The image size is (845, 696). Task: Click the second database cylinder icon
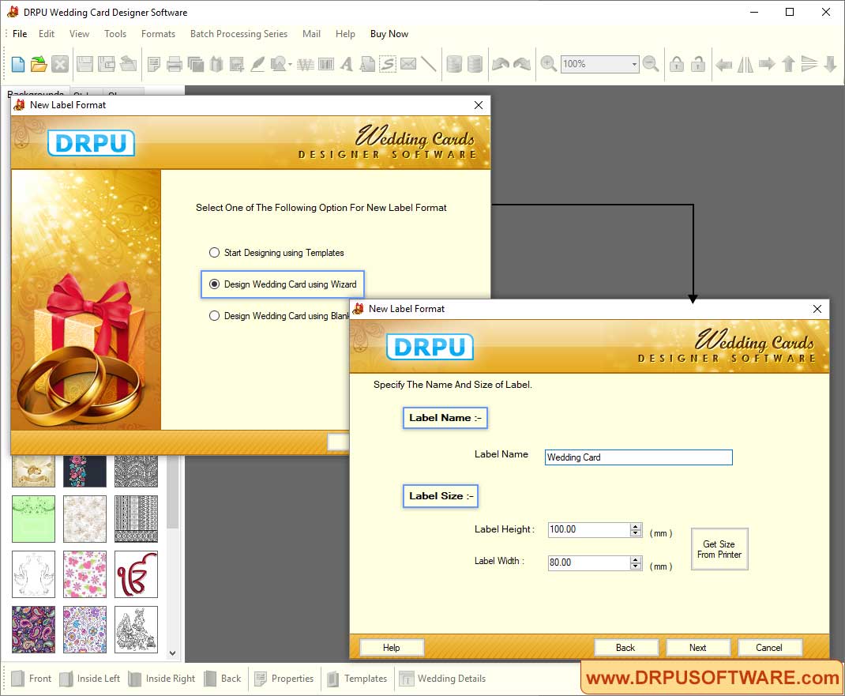tap(475, 64)
